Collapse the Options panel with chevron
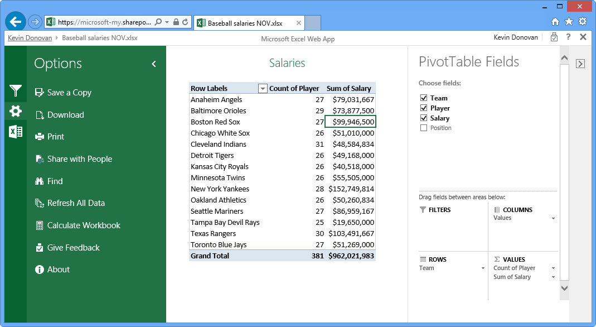The image size is (596, 327). [x=154, y=64]
